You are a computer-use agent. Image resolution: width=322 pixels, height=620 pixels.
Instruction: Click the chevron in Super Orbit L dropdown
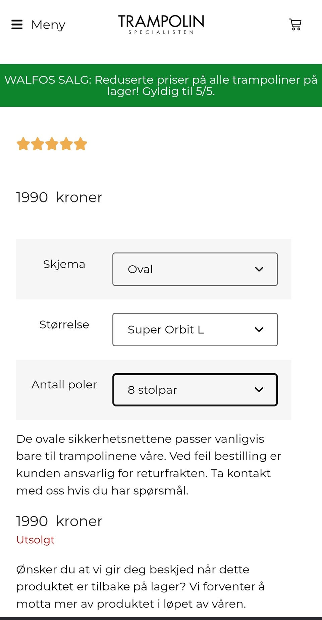click(259, 330)
